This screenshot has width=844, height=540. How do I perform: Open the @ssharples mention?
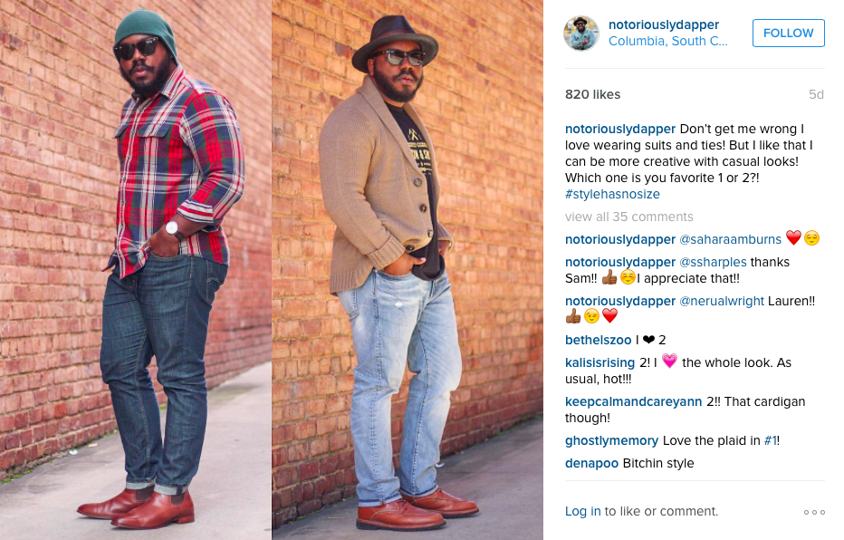tap(713, 262)
